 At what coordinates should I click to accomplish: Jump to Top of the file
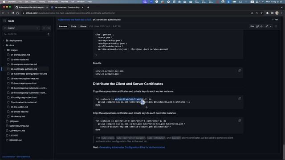[x=275, y=20]
